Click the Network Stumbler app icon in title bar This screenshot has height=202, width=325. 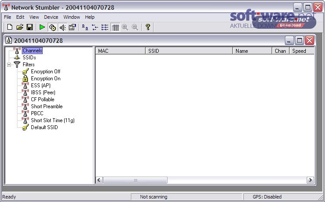(6, 7)
